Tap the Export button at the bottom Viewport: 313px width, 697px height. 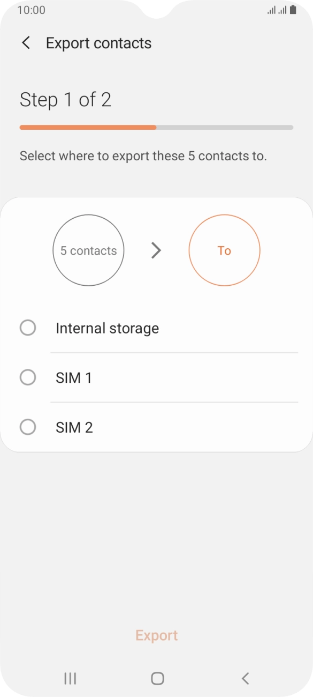click(156, 635)
